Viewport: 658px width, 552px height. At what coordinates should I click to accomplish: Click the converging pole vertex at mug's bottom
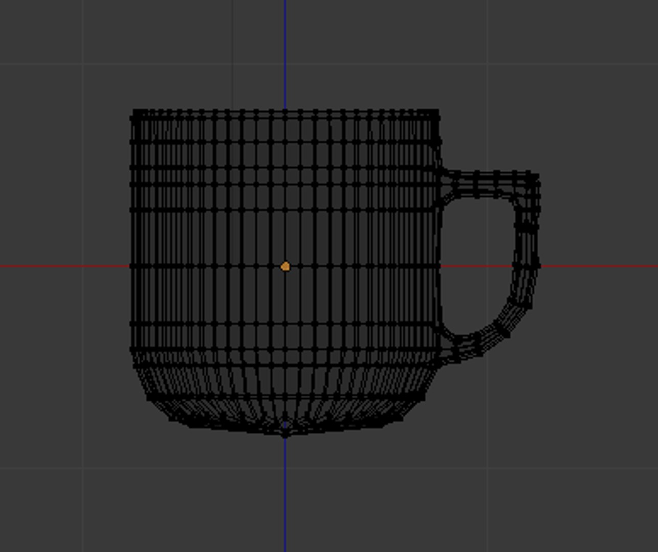[x=285, y=433]
